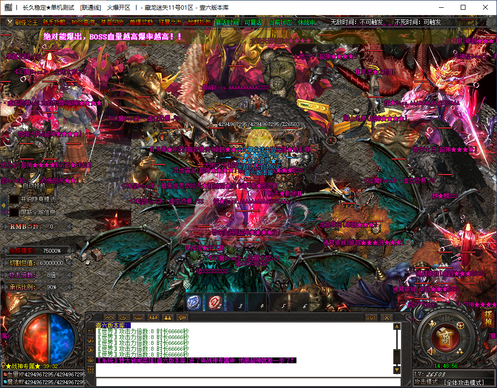Open the 摆摊 stall banner
Screen dimensions: 497x388
[x=488, y=319]
